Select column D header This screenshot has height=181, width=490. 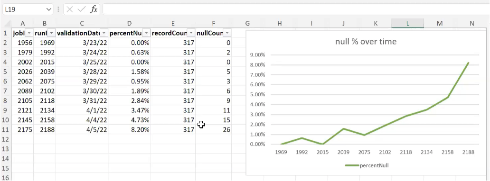(x=129, y=23)
